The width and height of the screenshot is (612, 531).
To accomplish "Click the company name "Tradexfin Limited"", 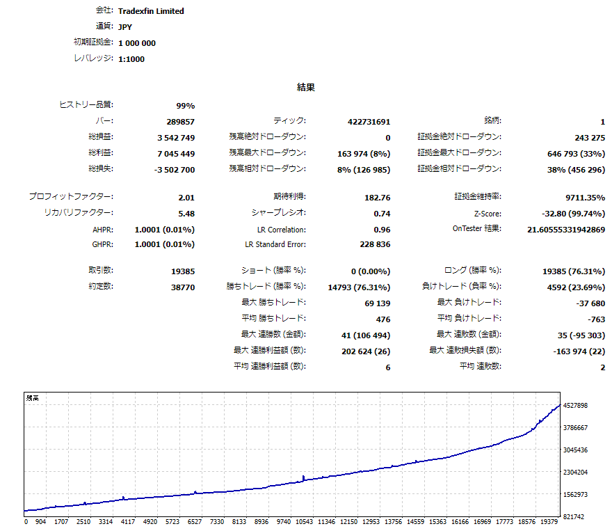I will [x=151, y=11].
